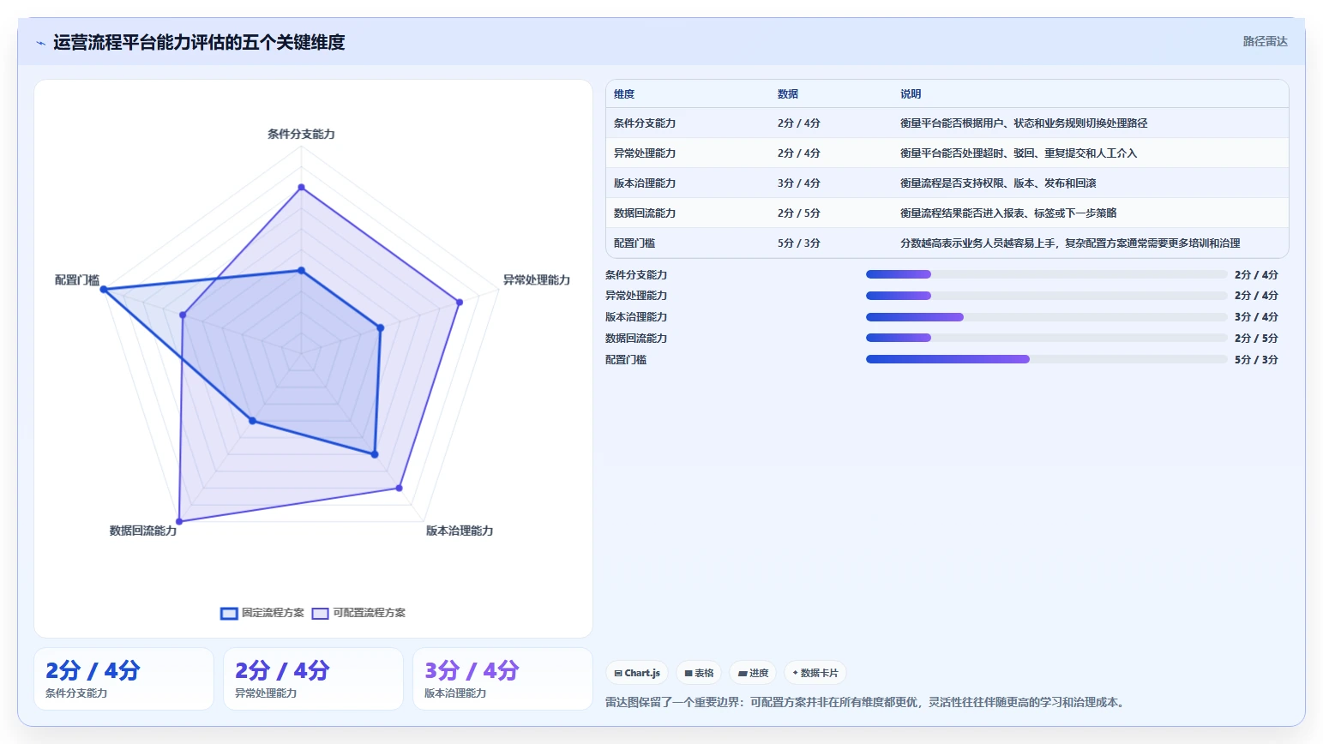Click the 表格 tag chip
Image resolution: width=1323 pixels, height=744 pixels.
click(x=699, y=673)
